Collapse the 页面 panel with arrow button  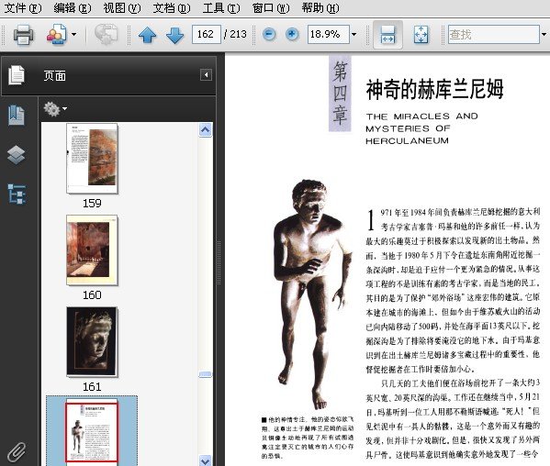point(206,74)
